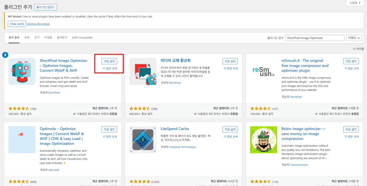The width and height of the screenshot is (367, 186).
Task: Click the (147) rating count
Action: coord(275,109)
